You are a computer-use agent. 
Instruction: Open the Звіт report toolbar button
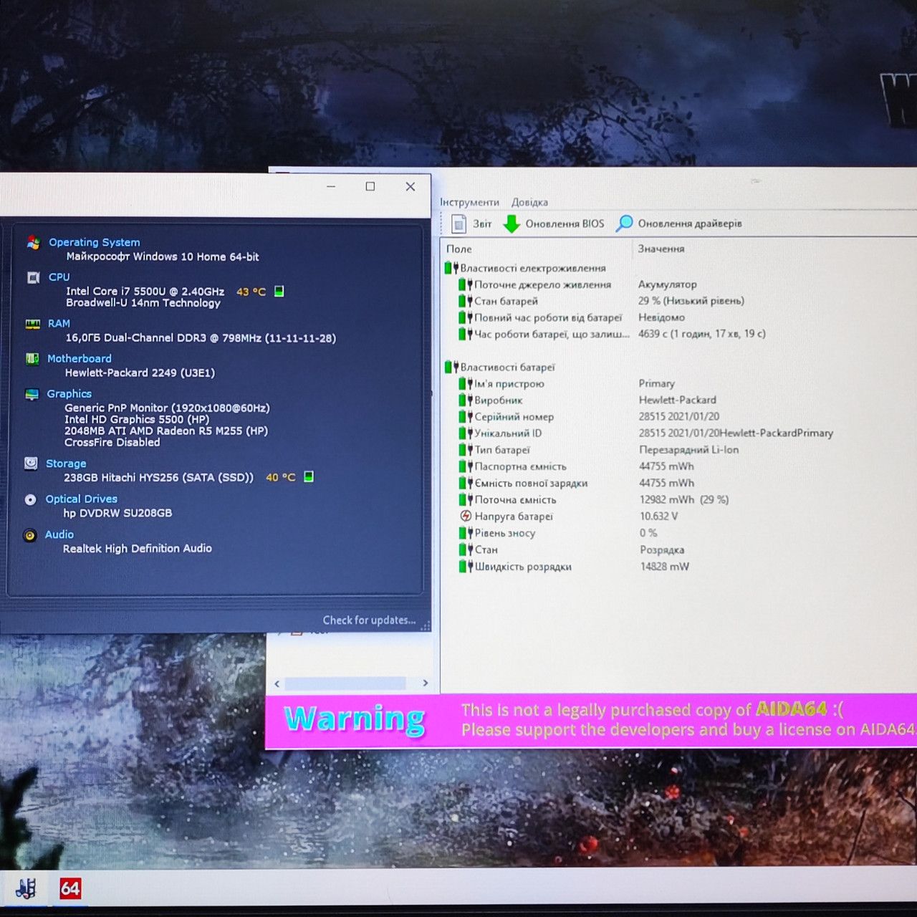pyautogui.click(x=471, y=224)
